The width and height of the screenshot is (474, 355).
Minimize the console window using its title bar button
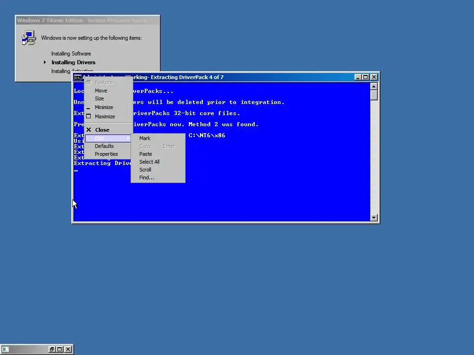click(x=358, y=77)
